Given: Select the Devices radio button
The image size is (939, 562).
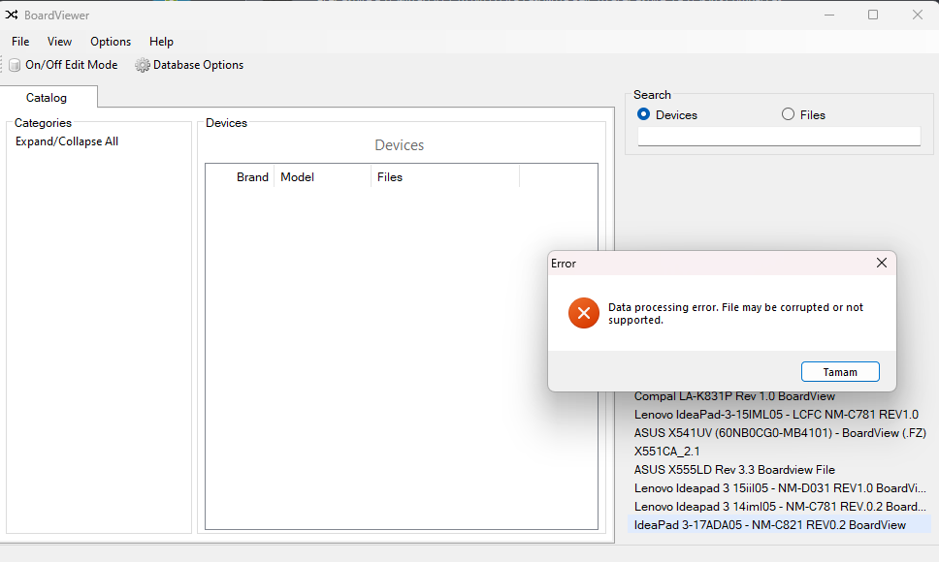Looking at the screenshot, I should pyautogui.click(x=644, y=114).
